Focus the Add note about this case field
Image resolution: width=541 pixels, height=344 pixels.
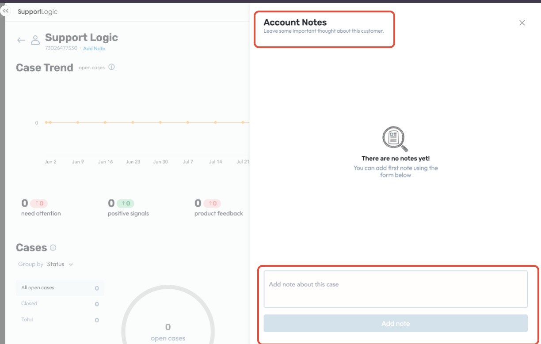(396, 289)
